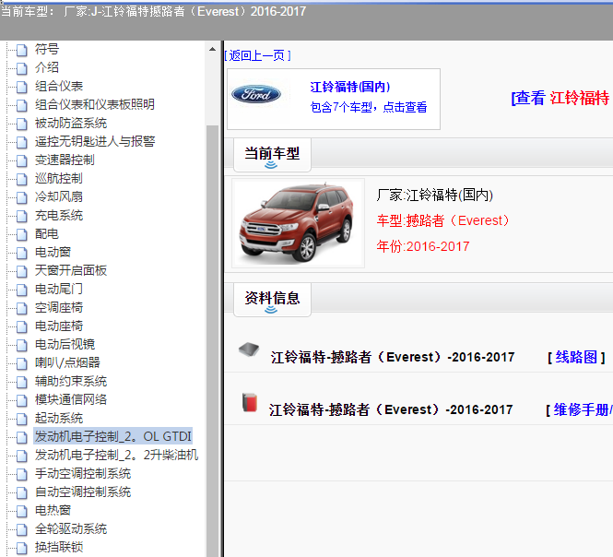Image resolution: width=613 pixels, height=557 pixels.
Task: Open 江铃福特(国内) brand link
Action: (350, 87)
